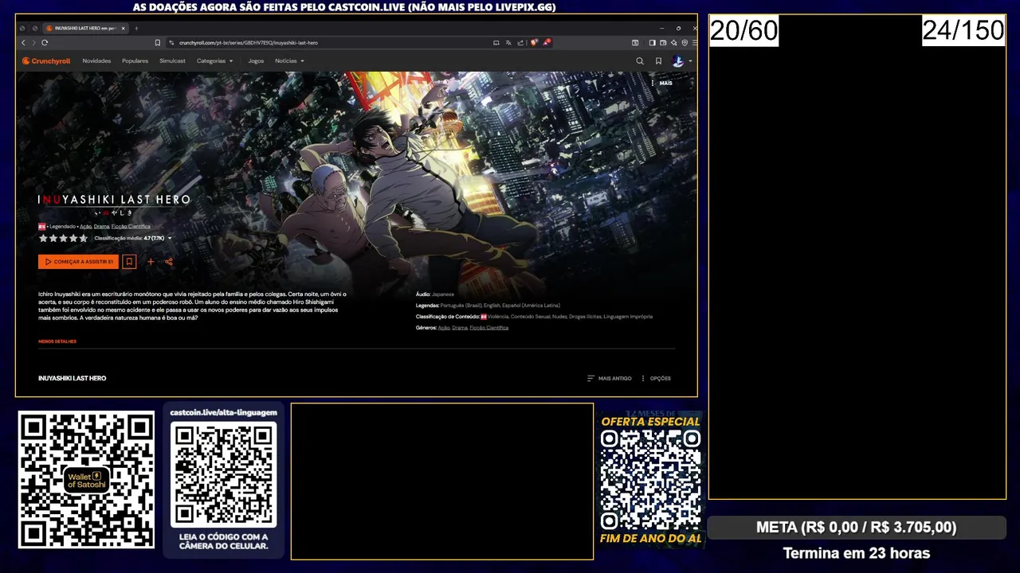Add series to watchlist with bookmark button
Image resolution: width=1020 pixels, height=573 pixels.
coord(129,262)
